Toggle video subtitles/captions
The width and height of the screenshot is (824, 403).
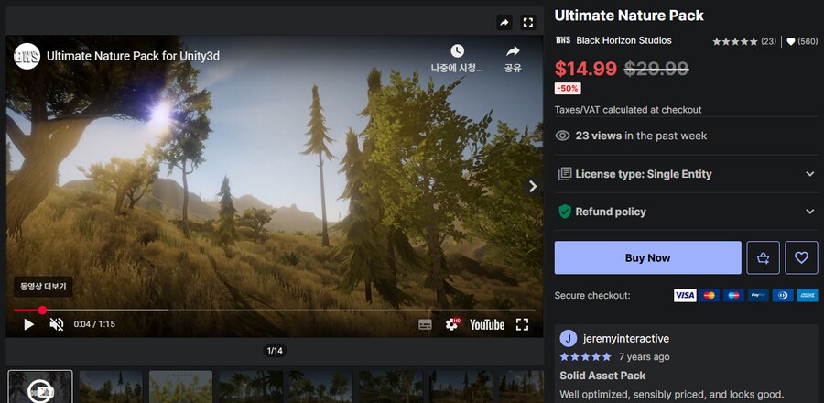coord(425,324)
